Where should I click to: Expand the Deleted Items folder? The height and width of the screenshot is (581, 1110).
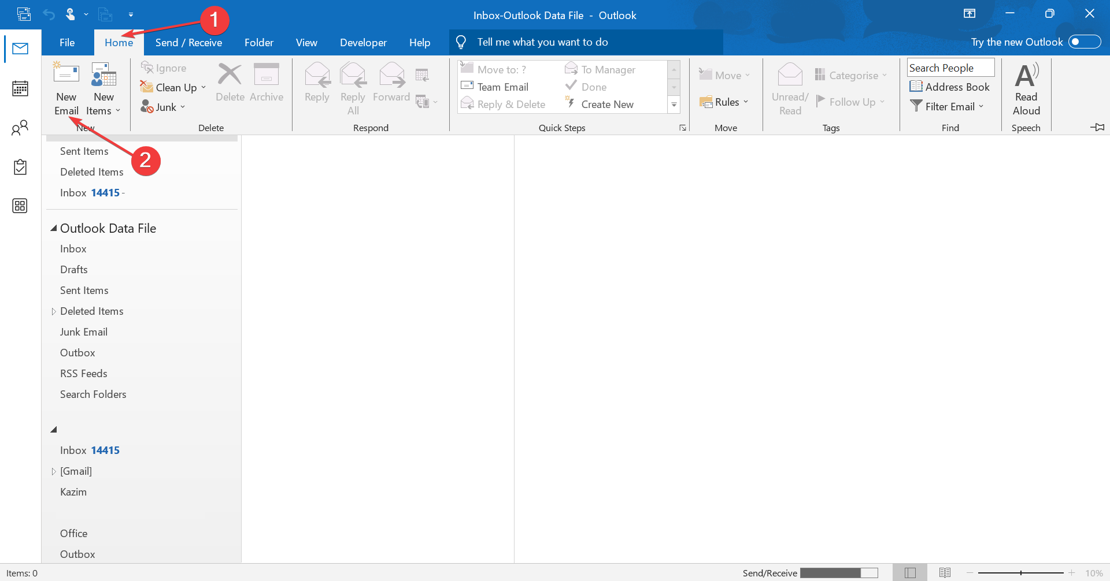[54, 311]
